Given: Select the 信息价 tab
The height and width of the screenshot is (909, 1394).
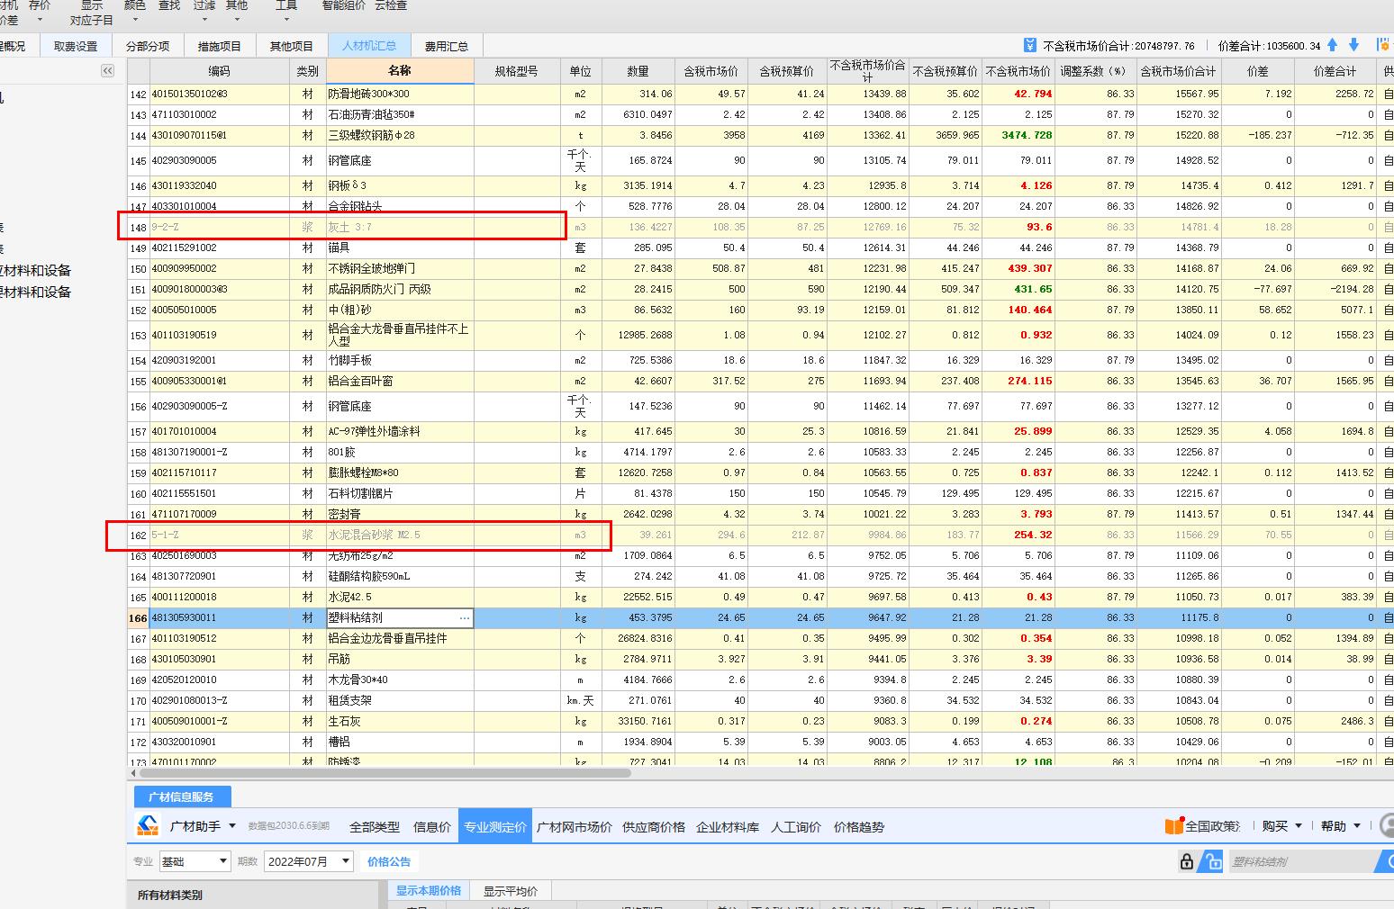Looking at the screenshot, I should pos(432,826).
